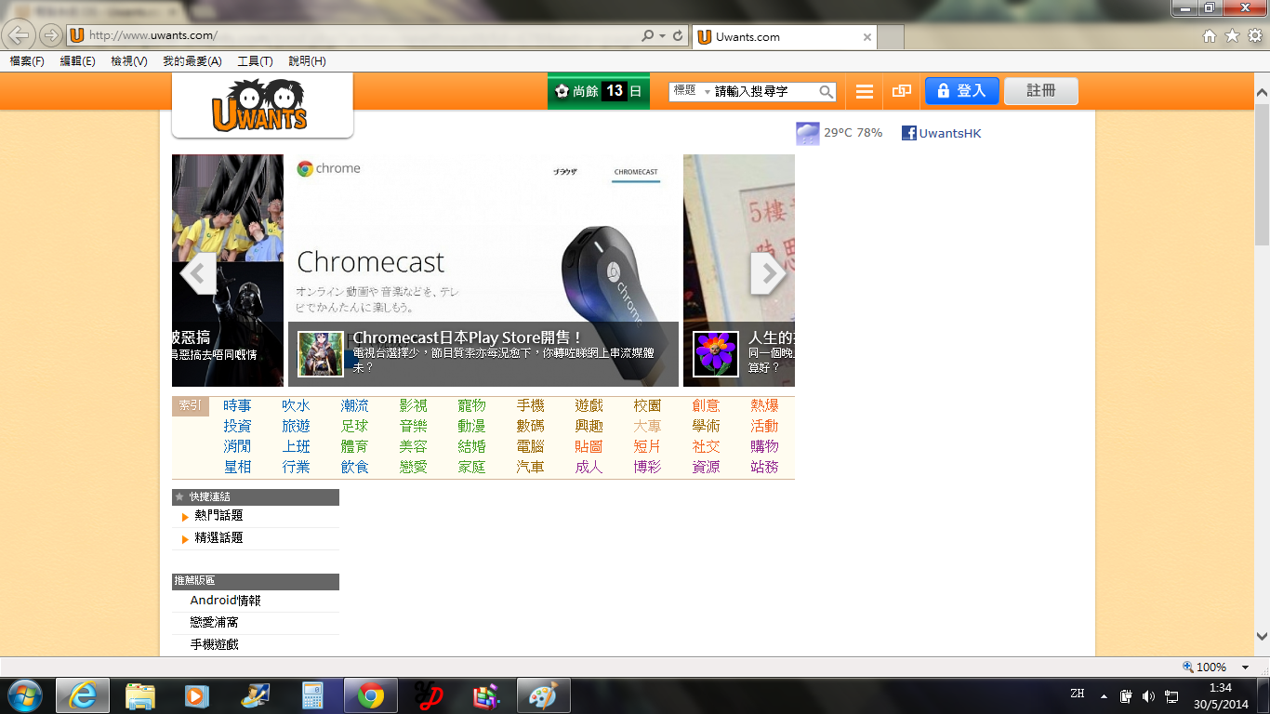Open the 投資 category link
This screenshot has width=1270, height=714.
tap(237, 426)
